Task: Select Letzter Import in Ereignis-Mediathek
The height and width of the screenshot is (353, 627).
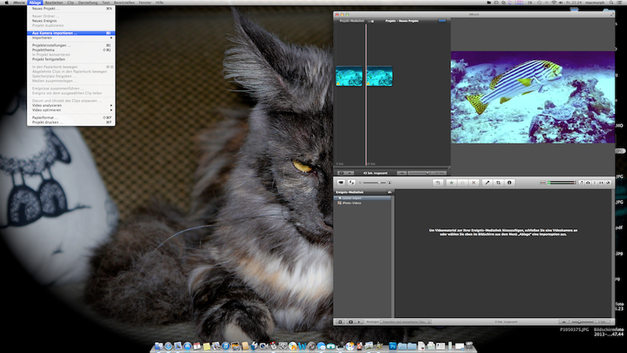Action: point(362,198)
